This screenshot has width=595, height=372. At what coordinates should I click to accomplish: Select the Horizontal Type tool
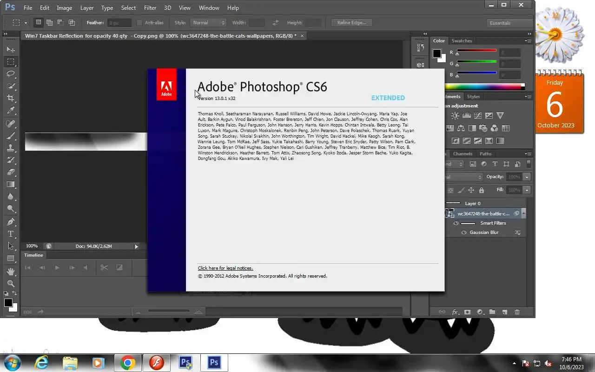pyautogui.click(x=11, y=234)
